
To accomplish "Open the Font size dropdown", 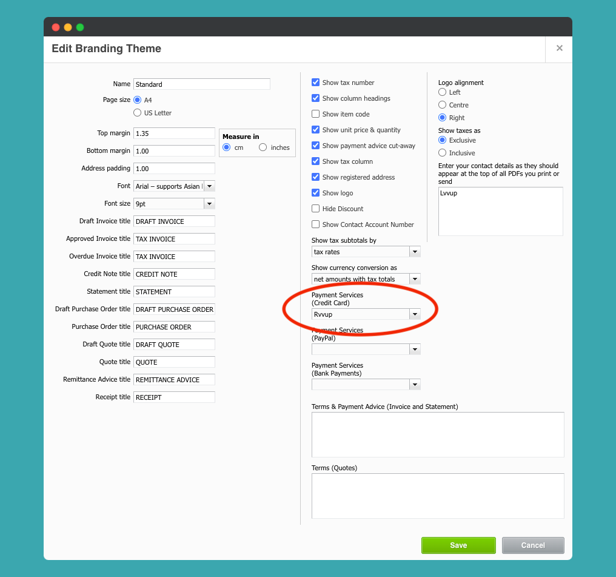I will pos(209,203).
